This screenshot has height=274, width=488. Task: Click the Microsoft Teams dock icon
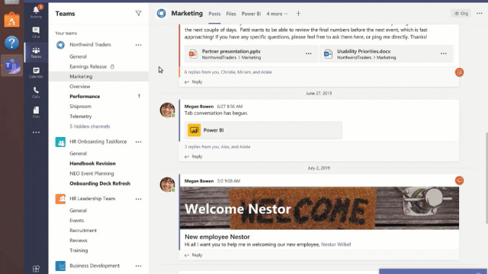(12, 65)
